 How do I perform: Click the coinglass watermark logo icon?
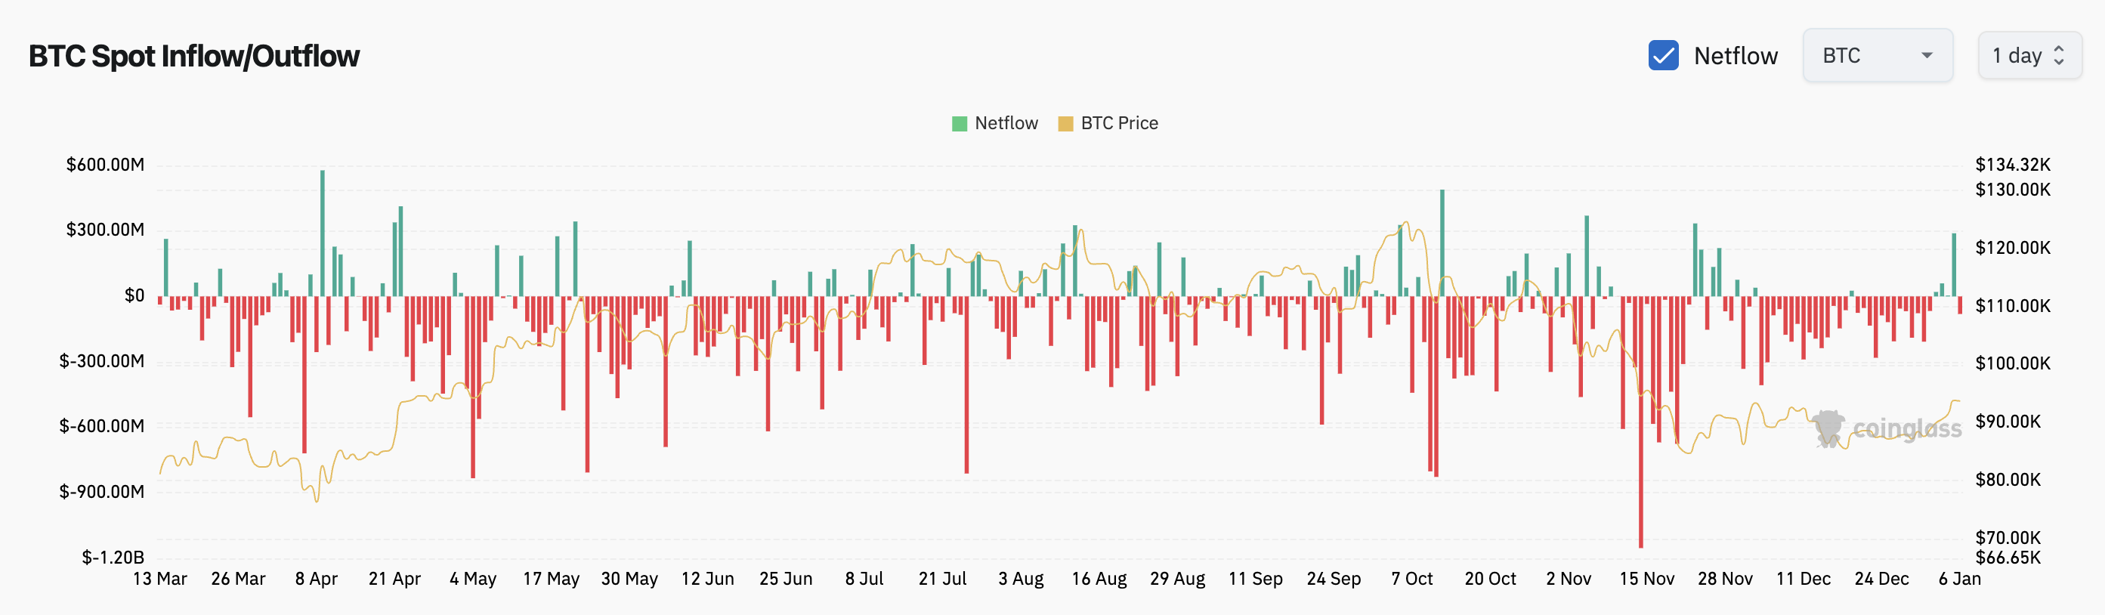pyautogui.click(x=1827, y=428)
